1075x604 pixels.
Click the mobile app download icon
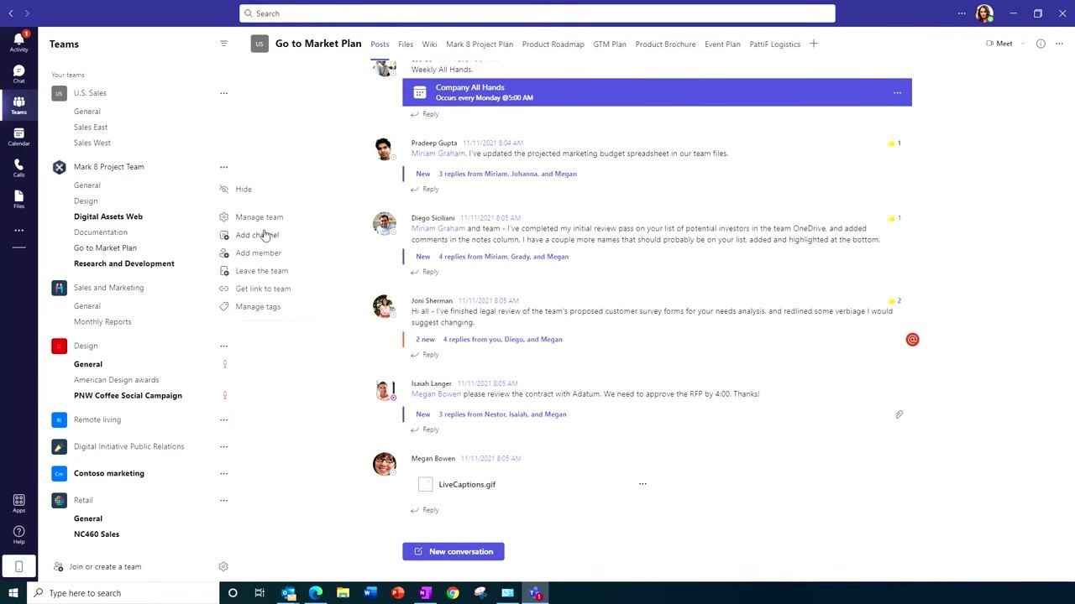[18, 566]
